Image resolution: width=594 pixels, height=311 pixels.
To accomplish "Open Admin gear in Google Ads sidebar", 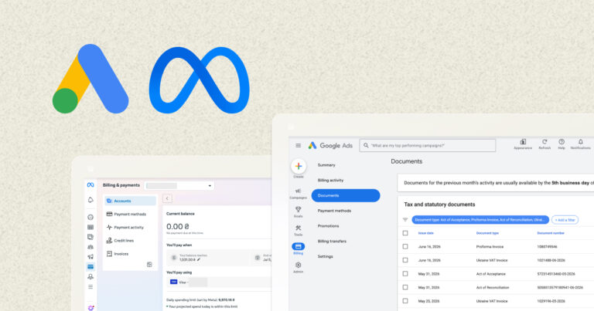I will 298,267.
